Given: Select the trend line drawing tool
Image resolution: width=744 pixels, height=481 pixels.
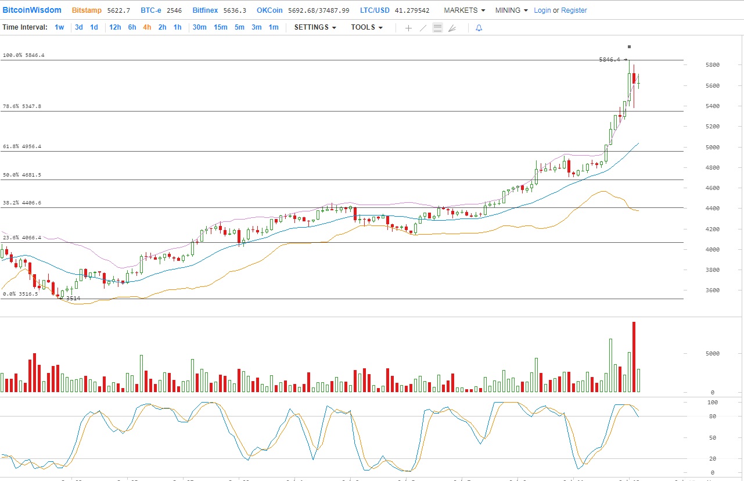Looking at the screenshot, I should click(423, 28).
